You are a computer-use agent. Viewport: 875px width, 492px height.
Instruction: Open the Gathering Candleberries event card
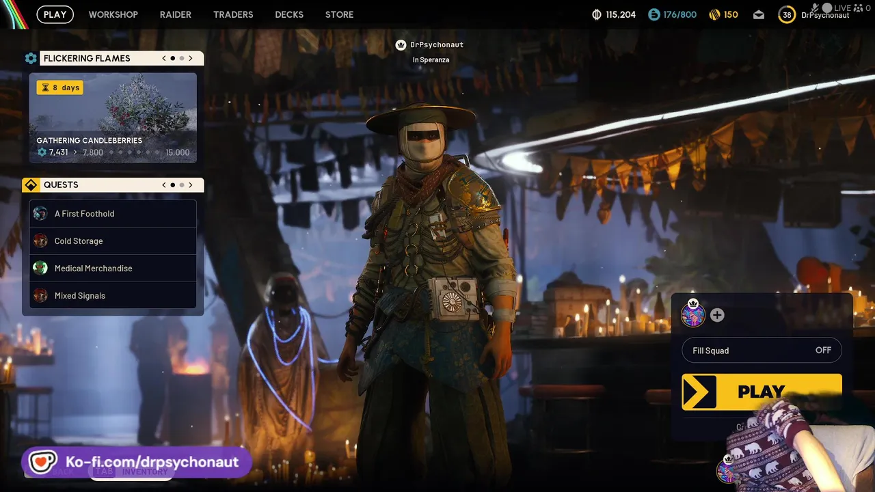[113, 118]
